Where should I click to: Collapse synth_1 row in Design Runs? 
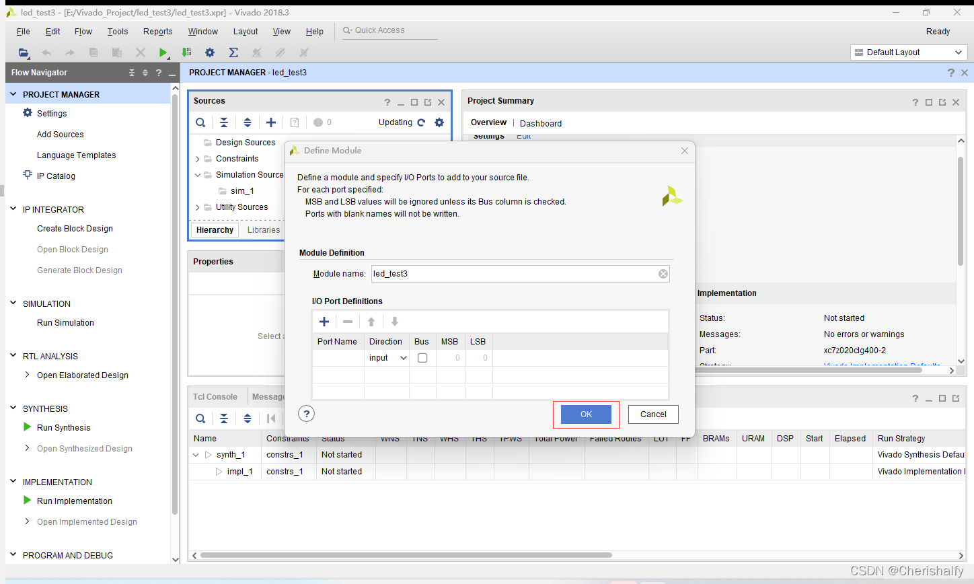196,455
